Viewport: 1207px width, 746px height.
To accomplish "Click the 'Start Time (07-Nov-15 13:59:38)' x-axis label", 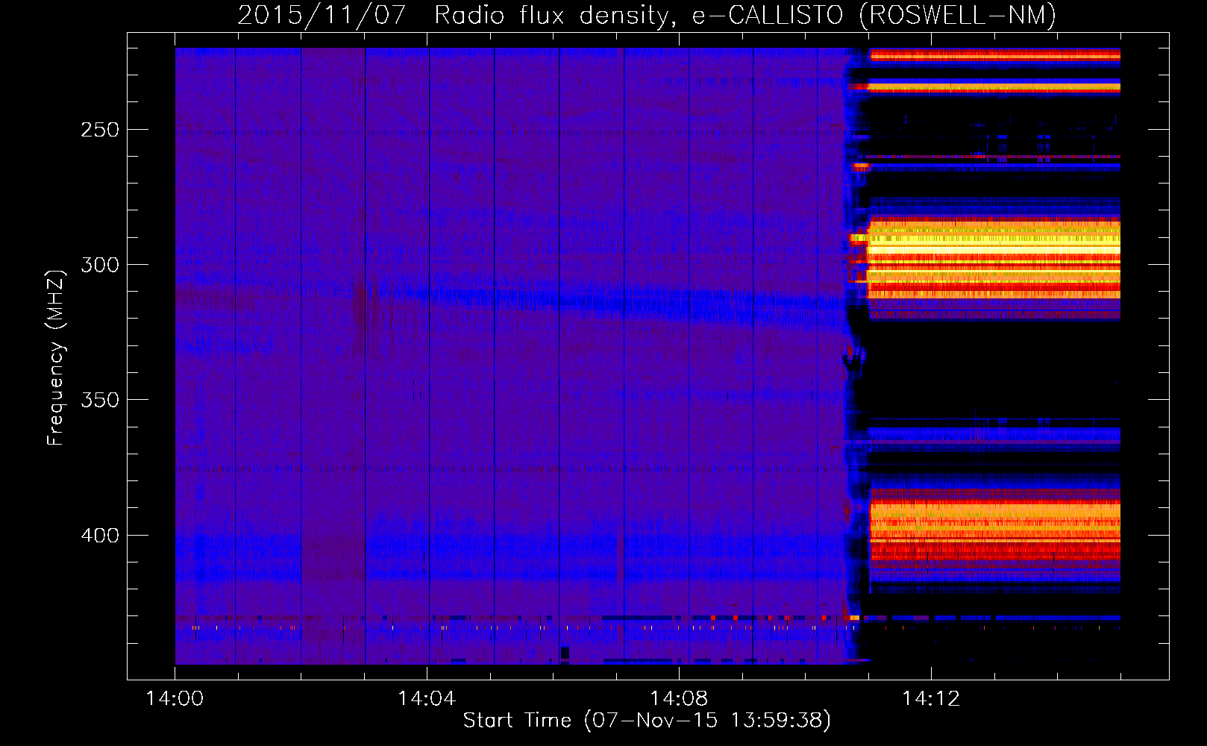I will [x=647, y=721].
